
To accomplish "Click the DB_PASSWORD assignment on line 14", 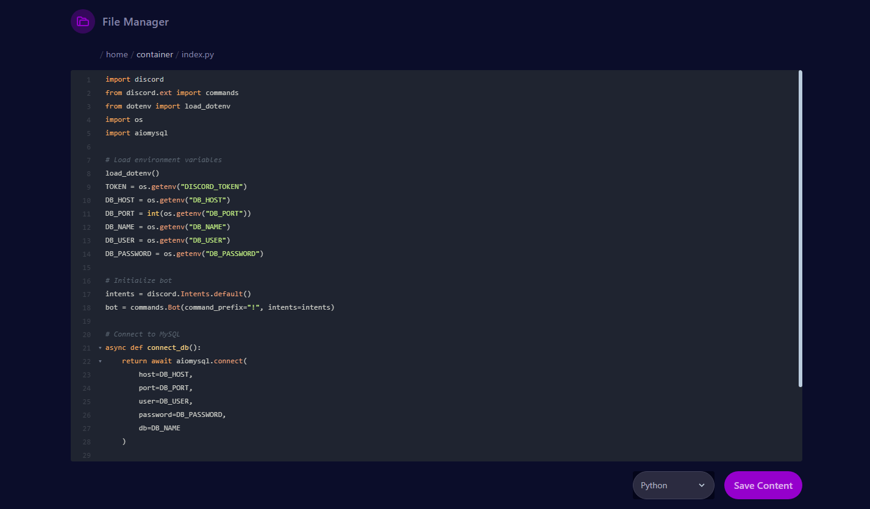I will [184, 253].
